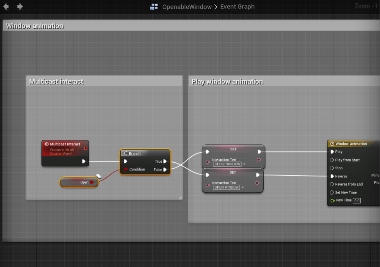
Task: Click exec output of OPEN WINDOW SET node
Action: (x=258, y=175)
